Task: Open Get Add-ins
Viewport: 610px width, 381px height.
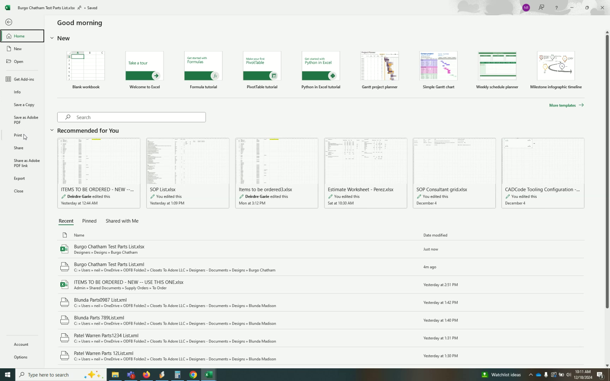Action: click(x=22, y=79)
